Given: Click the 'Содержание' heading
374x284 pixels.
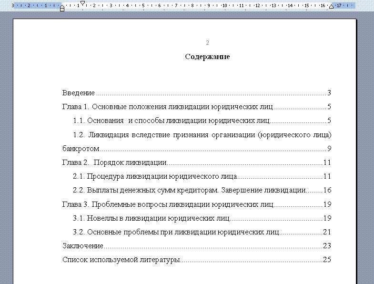Looking at the screenshot, I should [207, 57].
